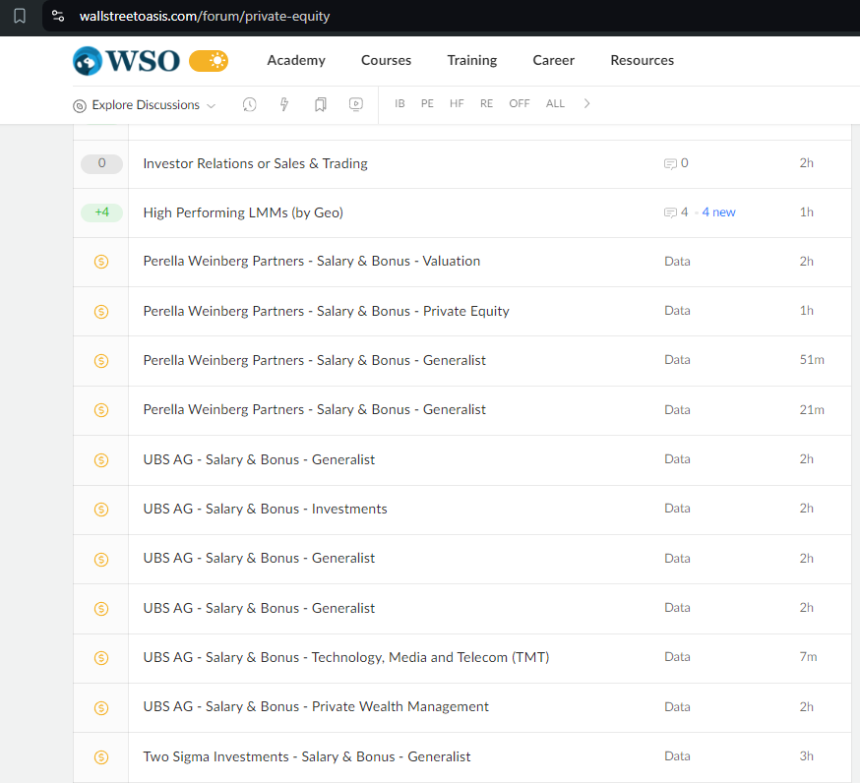860x783 pixels.
Task: Click dollar icon for Perella Weinberg Private Equity row
Action: (x=101, y=312)
